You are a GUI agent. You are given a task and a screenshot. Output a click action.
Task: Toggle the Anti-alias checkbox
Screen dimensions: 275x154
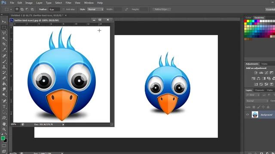click(64, 9)
